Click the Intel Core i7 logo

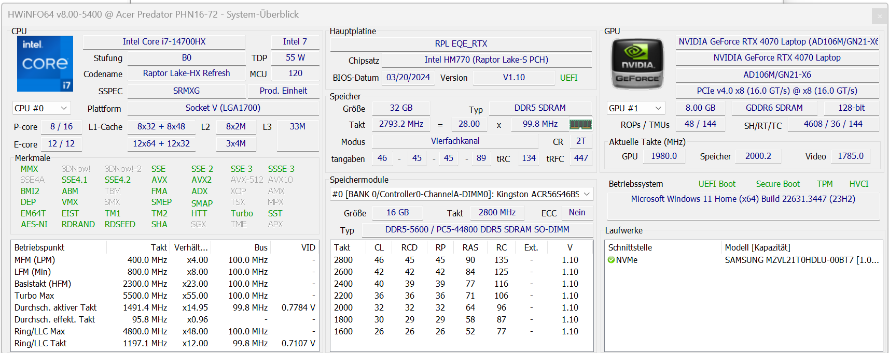[x=45, y=64]
